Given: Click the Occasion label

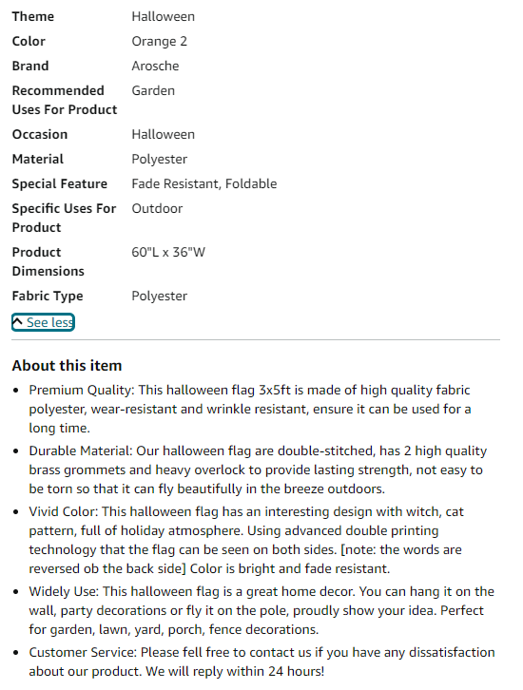Looking at the screenshot, I should pos(40,135).
